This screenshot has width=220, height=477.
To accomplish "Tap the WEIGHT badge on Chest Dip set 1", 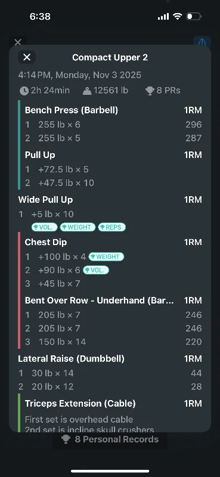I will point(106,257).
